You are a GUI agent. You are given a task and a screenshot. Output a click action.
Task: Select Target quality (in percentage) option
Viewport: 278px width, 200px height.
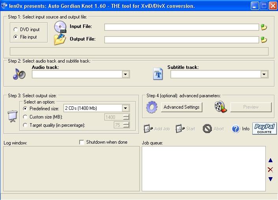(26, 125)
